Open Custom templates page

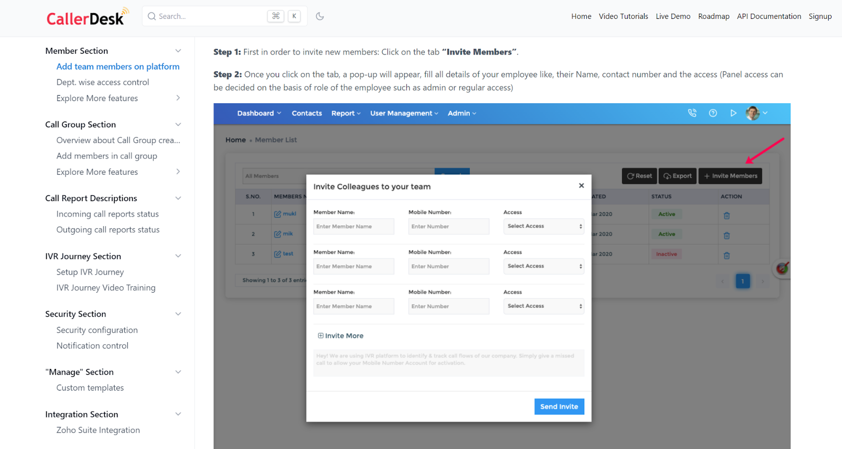point(90,388)
